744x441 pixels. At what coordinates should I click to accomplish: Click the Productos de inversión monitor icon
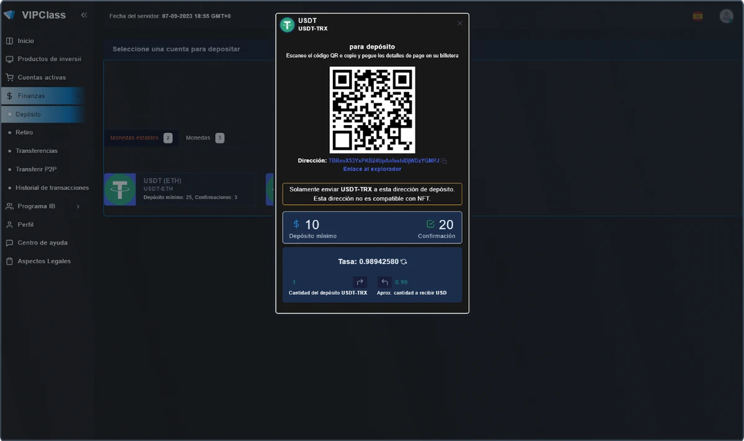click(x=9, y=59)
